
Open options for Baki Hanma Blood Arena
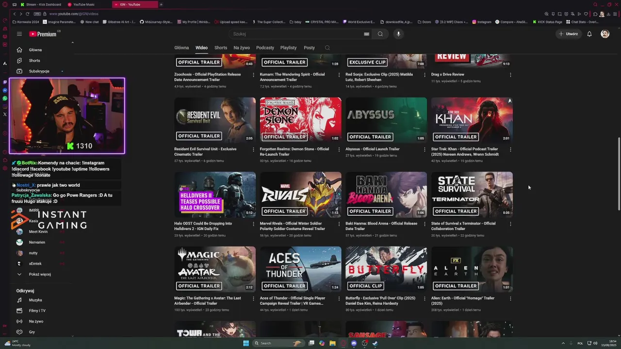[425, 224]
